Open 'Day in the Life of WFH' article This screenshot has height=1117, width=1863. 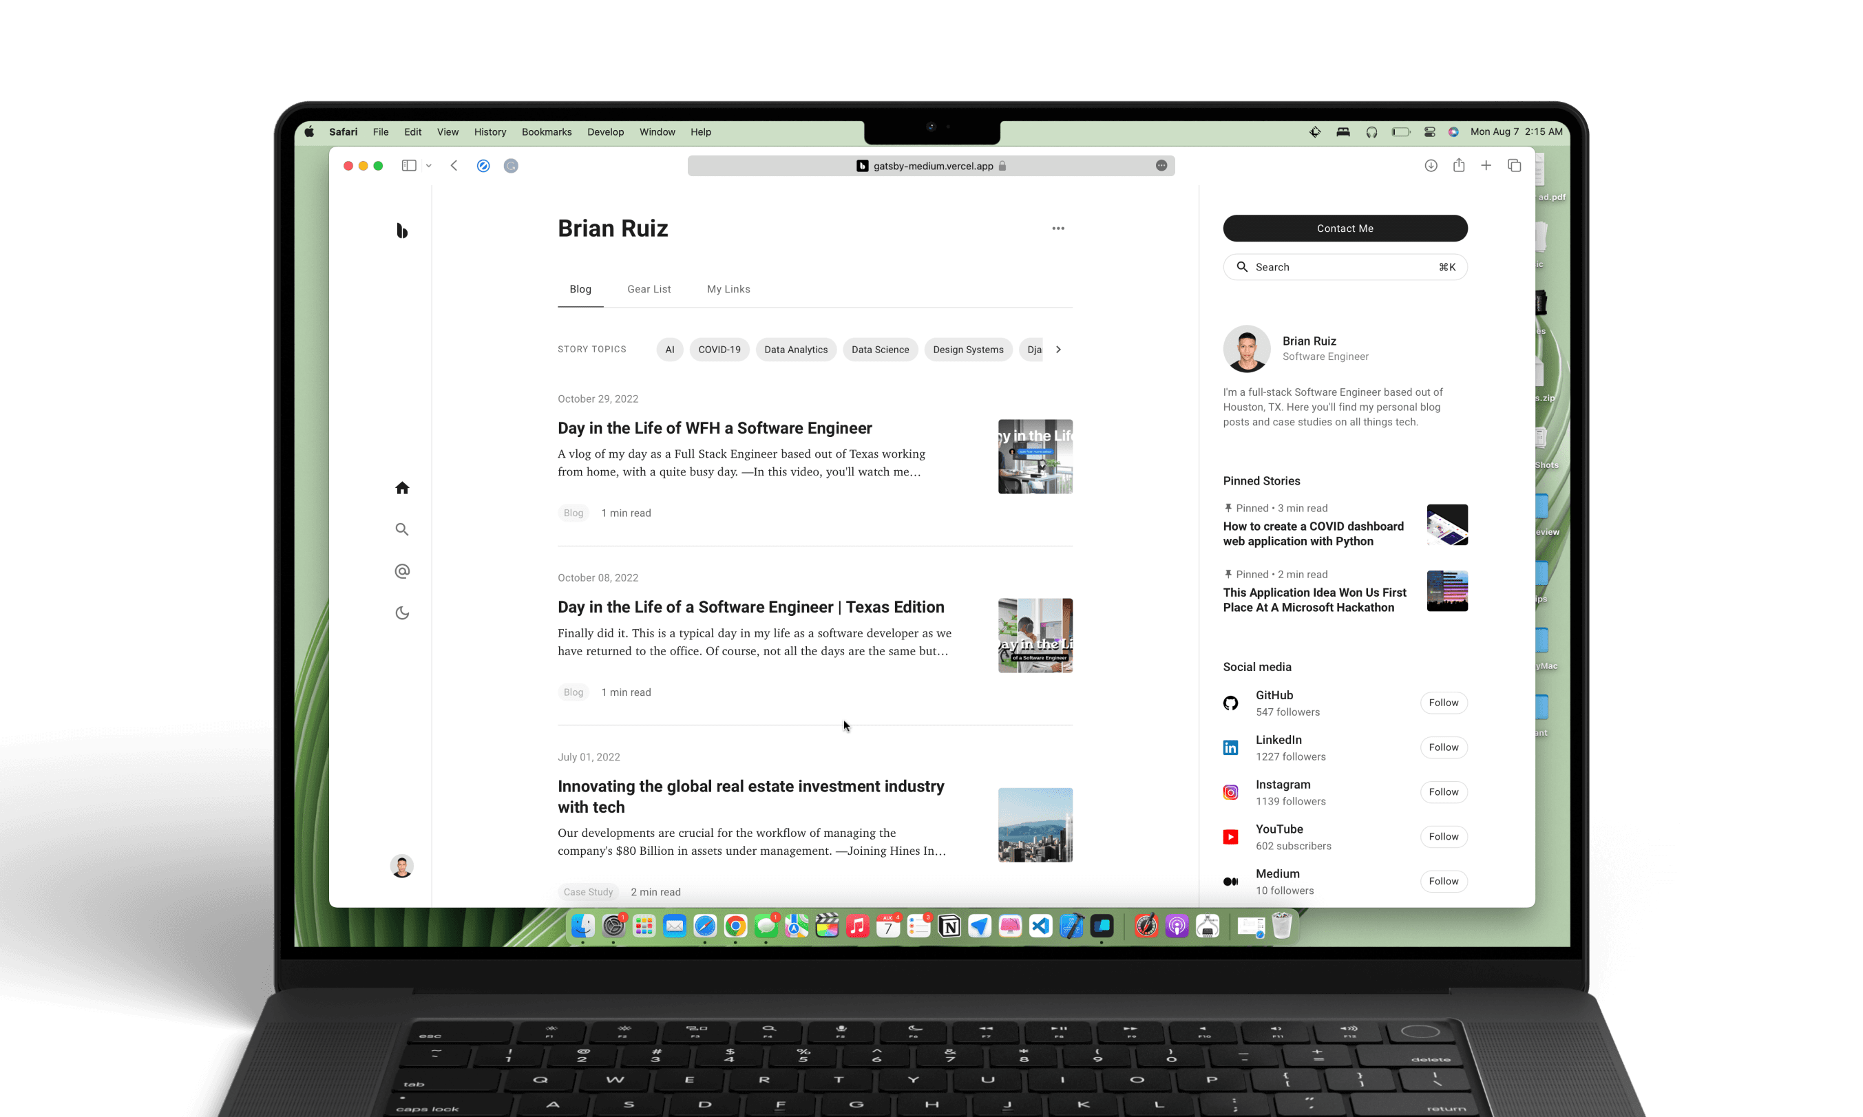tap(715, 427)
